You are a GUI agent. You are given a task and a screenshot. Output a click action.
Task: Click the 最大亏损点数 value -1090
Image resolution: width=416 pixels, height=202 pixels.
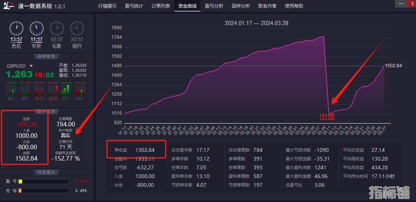[322, 150]
